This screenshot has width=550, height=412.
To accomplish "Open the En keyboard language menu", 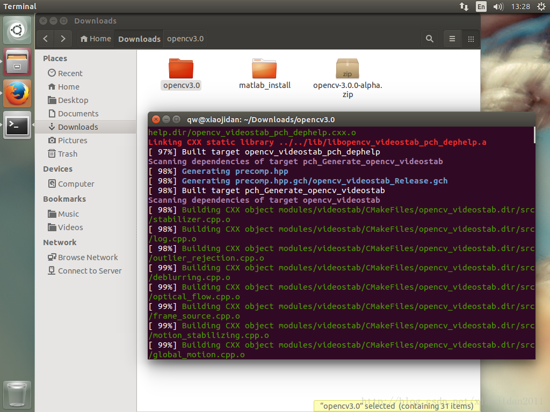I will pos(481,6).
